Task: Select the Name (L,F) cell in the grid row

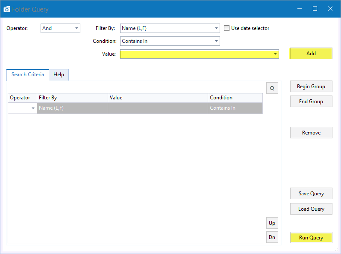Action: (72, 108)
